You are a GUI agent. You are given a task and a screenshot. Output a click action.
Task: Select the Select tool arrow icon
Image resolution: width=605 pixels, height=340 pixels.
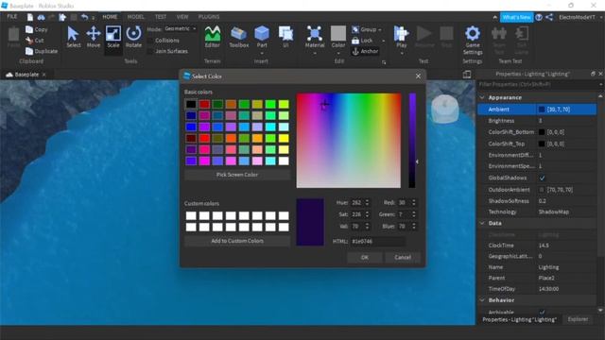coord(73,34)
